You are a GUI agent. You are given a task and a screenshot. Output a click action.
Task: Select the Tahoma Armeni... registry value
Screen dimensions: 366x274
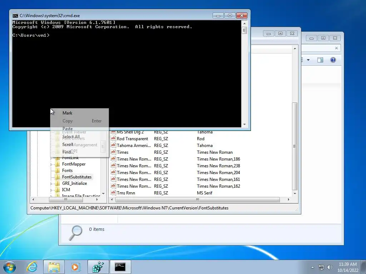(x=134, y=146)
